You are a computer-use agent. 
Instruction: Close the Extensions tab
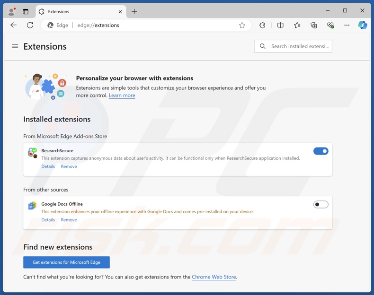click(x=120, y=12)
